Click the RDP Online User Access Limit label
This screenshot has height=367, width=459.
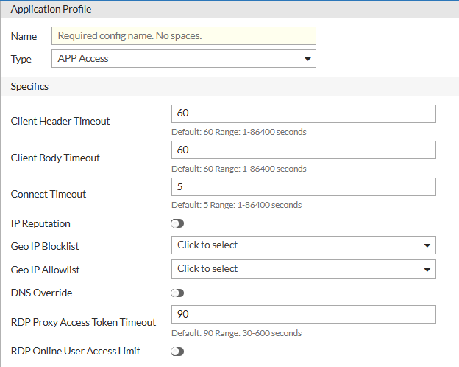pos(76,351)
